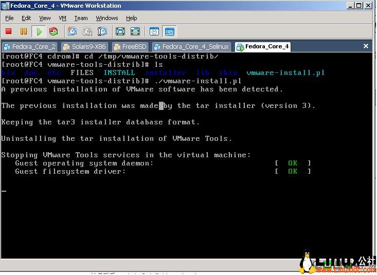The width and height of the screenshot is (377, 275).
Task: Click the vmware-install.pl filename in the listing
Action: tap(285, 72)
